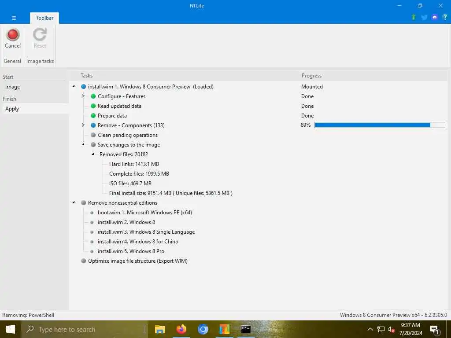
Task: Open File Explorer from the taskbar
Action: pyautogui.click(x=159, y=329)
